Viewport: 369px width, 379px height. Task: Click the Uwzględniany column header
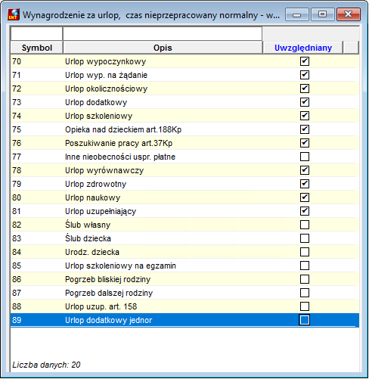[303, 48]
